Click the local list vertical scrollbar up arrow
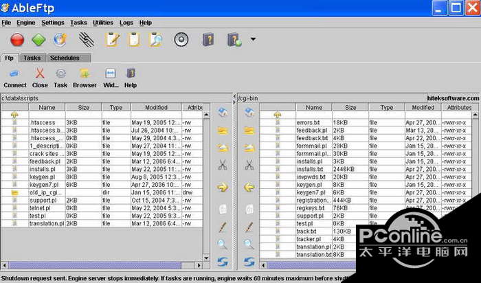The height and width of the screenshot is (283, 481). 206,115
